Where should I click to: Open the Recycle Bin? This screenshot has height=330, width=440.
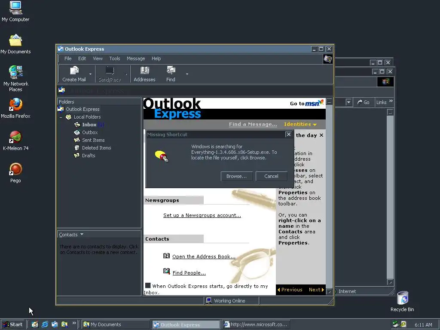(402, 301)
